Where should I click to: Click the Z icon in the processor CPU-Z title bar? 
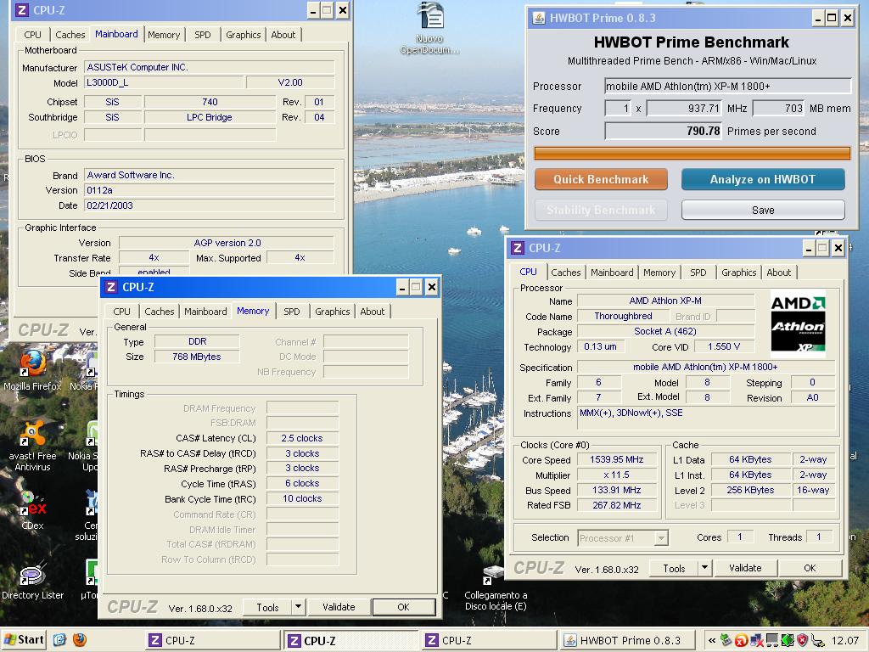pos(518,248)
